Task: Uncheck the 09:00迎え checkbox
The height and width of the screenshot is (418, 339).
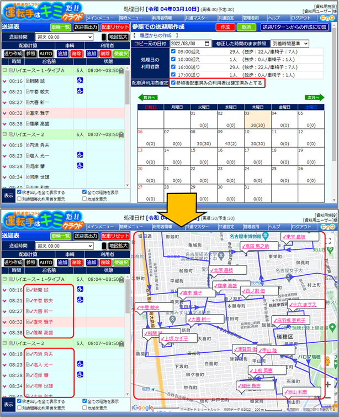Action: pos(173,51)
